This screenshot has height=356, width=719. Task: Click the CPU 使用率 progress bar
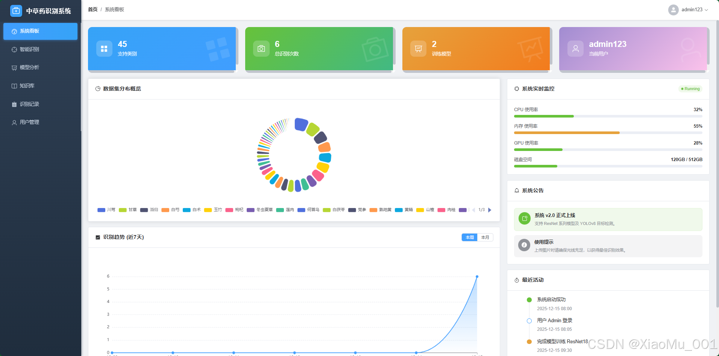click(608, 116)
